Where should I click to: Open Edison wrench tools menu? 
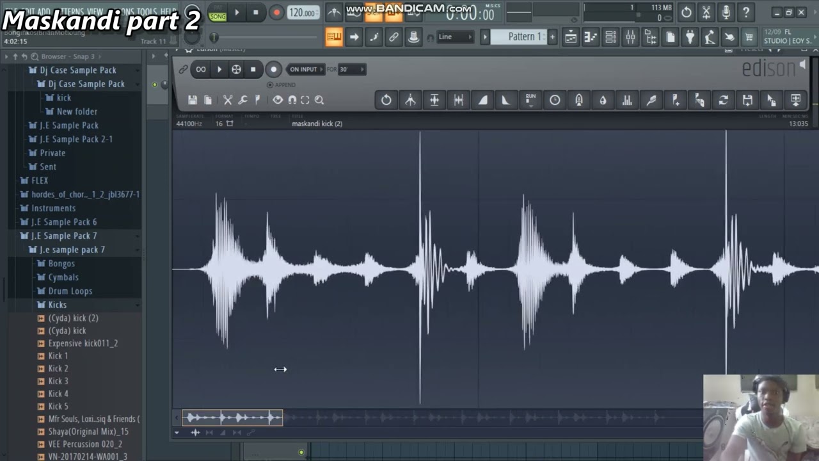[x=243, y=100]
